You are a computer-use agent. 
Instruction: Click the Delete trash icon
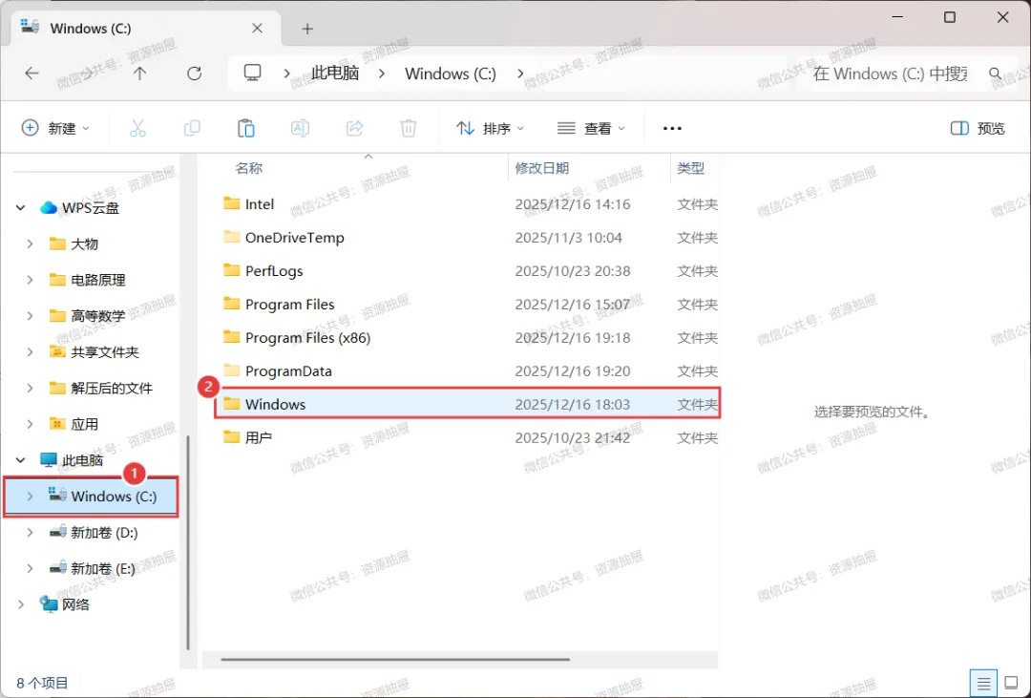(409, 128)
